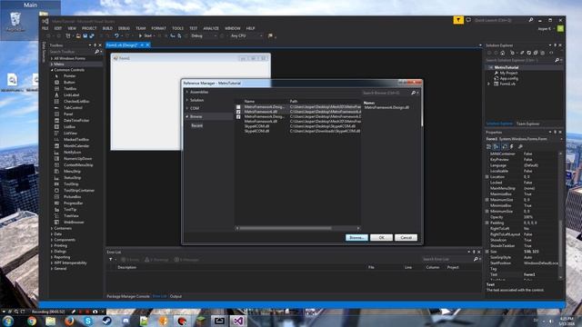Open Skype from the Windows taskbar

(88, 321)
